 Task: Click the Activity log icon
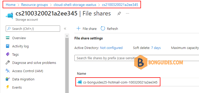point(8,46)
